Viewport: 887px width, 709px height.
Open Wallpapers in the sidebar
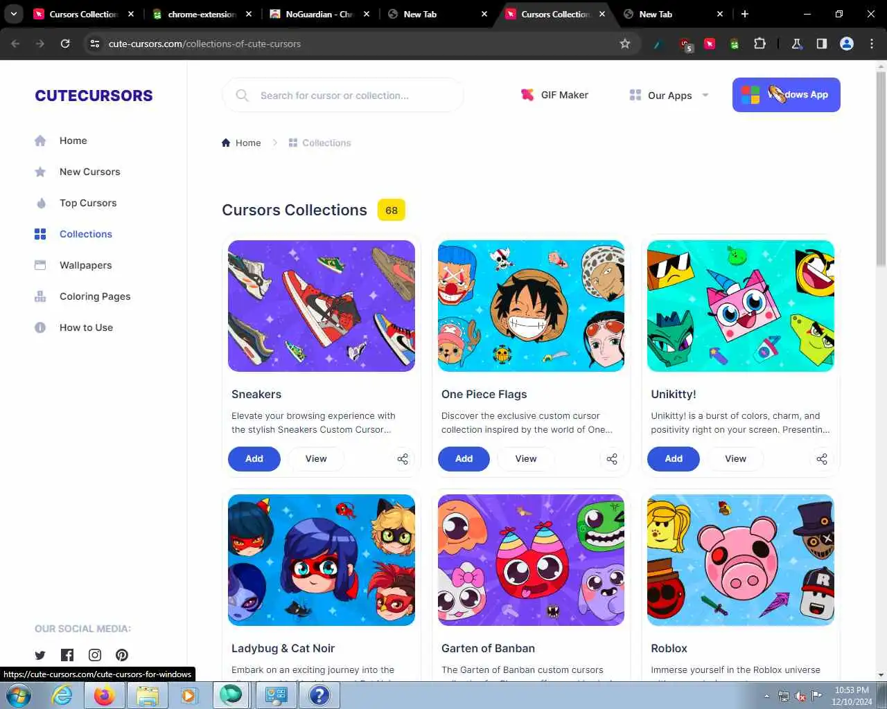tap(85, 265)
